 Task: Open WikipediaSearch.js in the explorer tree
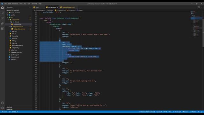click(19, 29)
